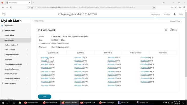Open Snipping Tool from the taskbar

[143, 103]
